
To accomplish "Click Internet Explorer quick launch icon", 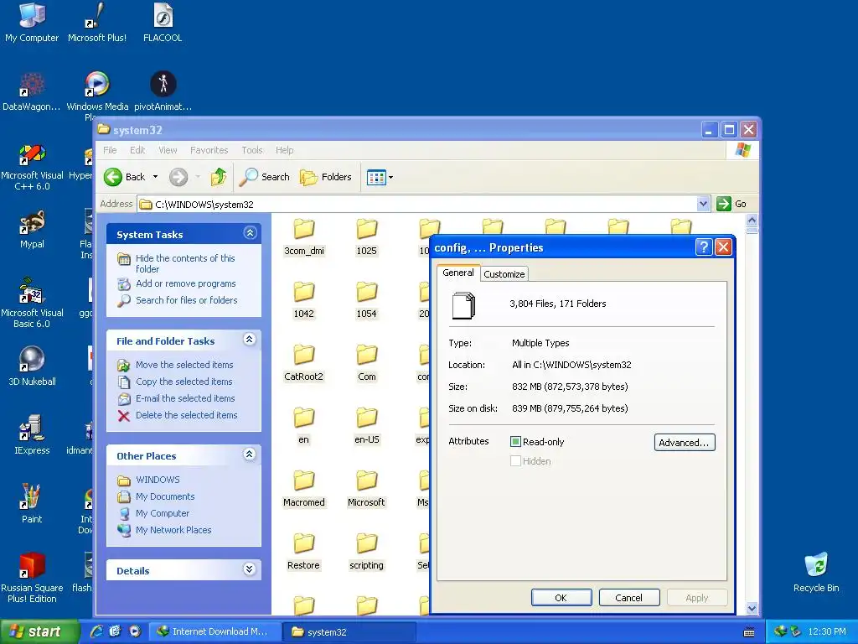I will pyautogui.click(x=96, y=631).
